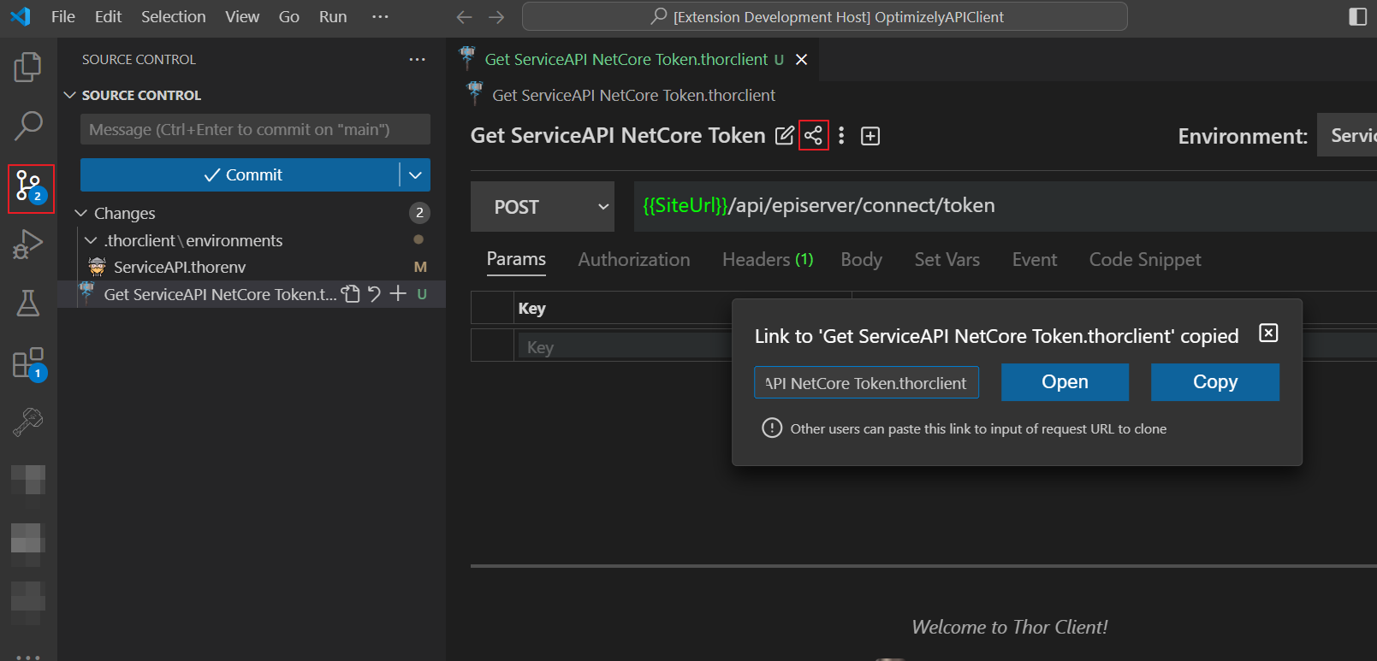
Task: Click the edit request name pencil icon
Action: pos(784,136)
